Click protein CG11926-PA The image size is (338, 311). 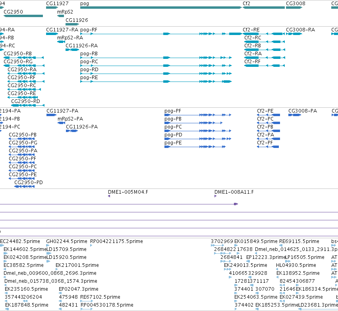pos(72,131)
